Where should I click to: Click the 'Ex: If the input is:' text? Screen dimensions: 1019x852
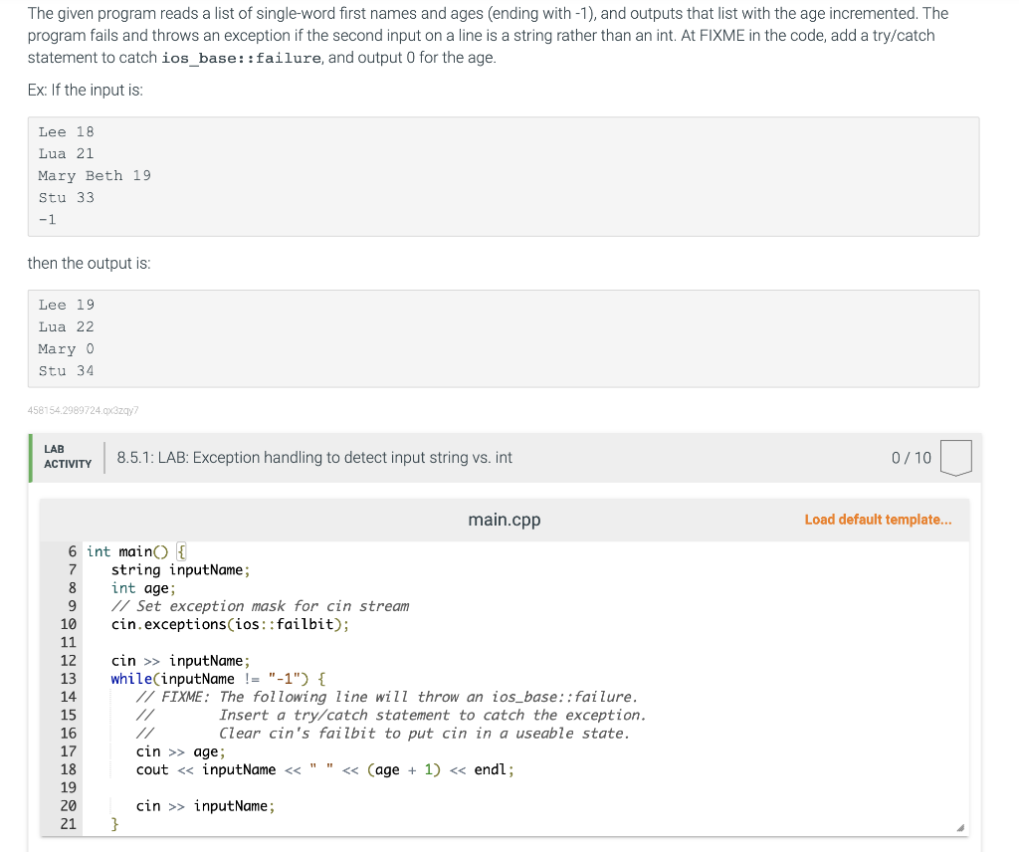tap(86, 90)
